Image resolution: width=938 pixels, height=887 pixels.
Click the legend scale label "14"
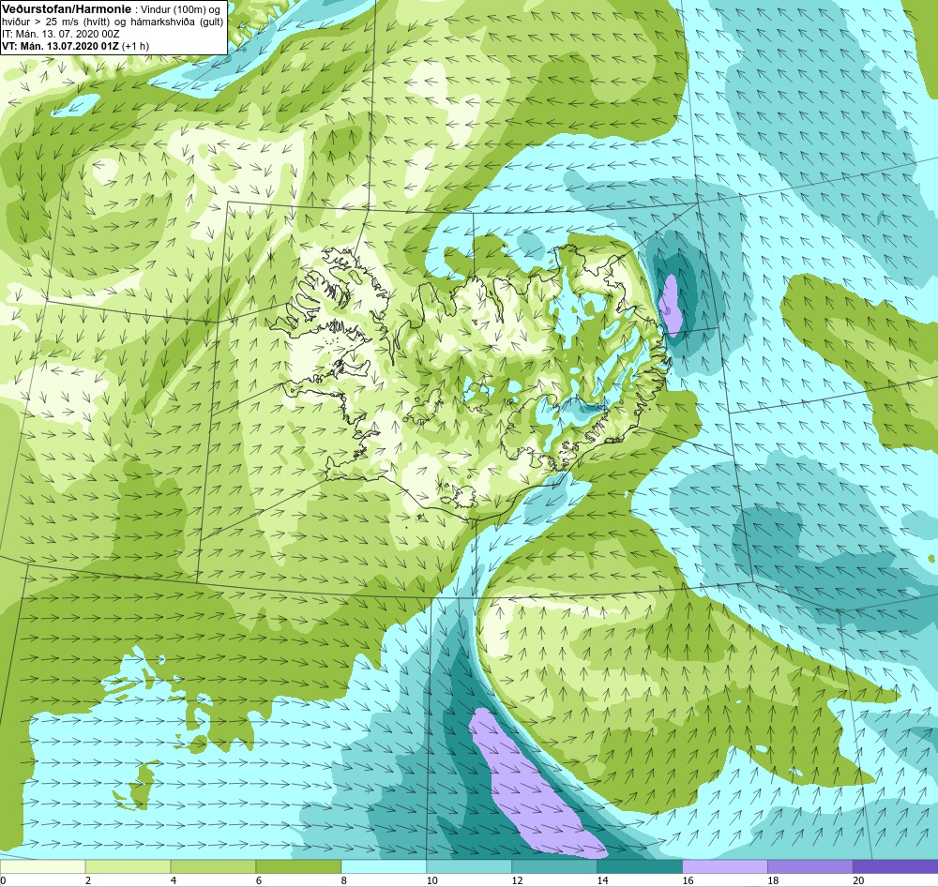[602, 880]
